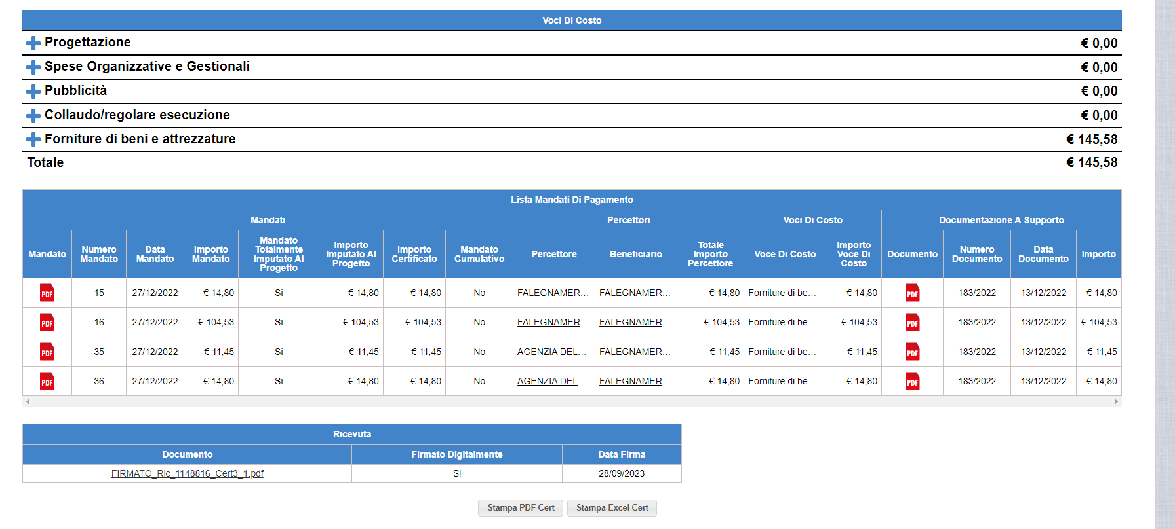Expand Collaudo/regolare esecuzione row
The image size is (1175, 529).
pos(33,116)
